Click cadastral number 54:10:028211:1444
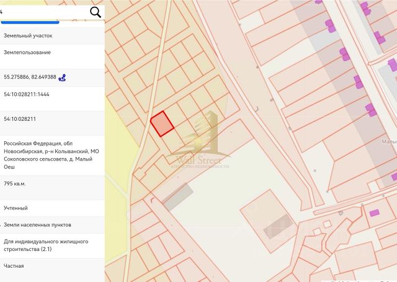The image size is (397, 282). click(26, 94)
